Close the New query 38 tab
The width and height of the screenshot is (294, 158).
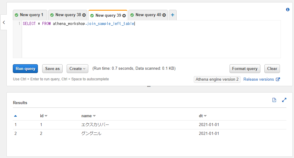84,15
